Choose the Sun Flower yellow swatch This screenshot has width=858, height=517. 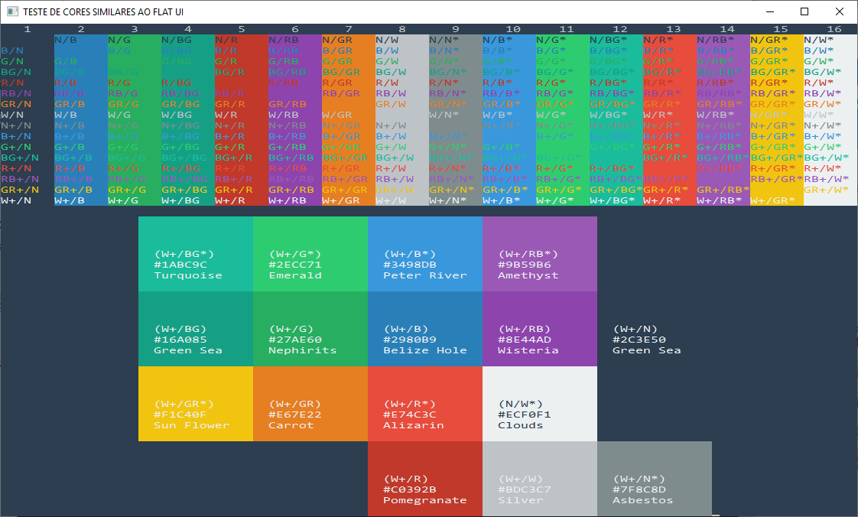(x=196, y=404)
